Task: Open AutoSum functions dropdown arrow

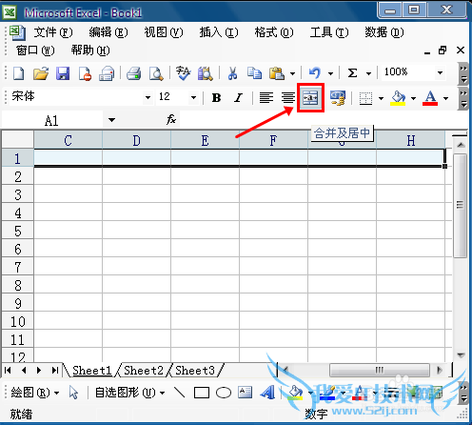Action: click(x=368, y=73)
